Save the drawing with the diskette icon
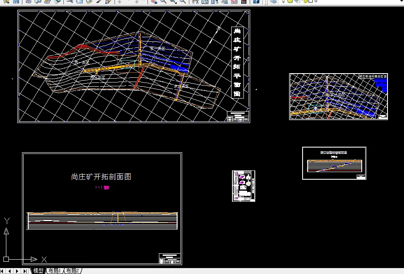The height and width of the screenshot is (274, 404). click(x=15, y=2)
